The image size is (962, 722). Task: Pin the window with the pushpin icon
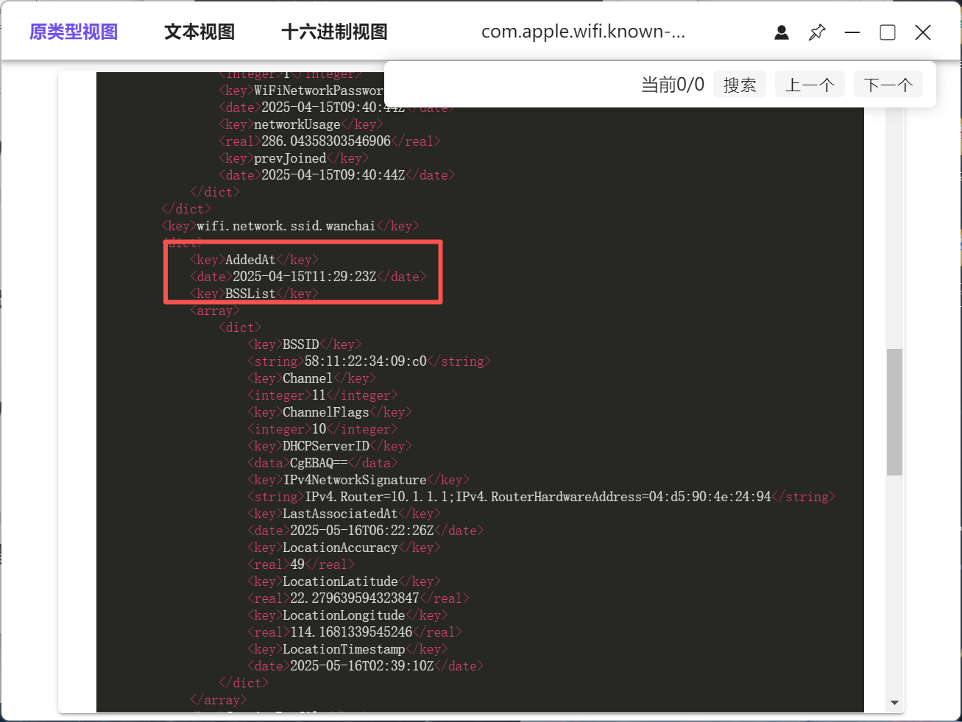[817, 32]
